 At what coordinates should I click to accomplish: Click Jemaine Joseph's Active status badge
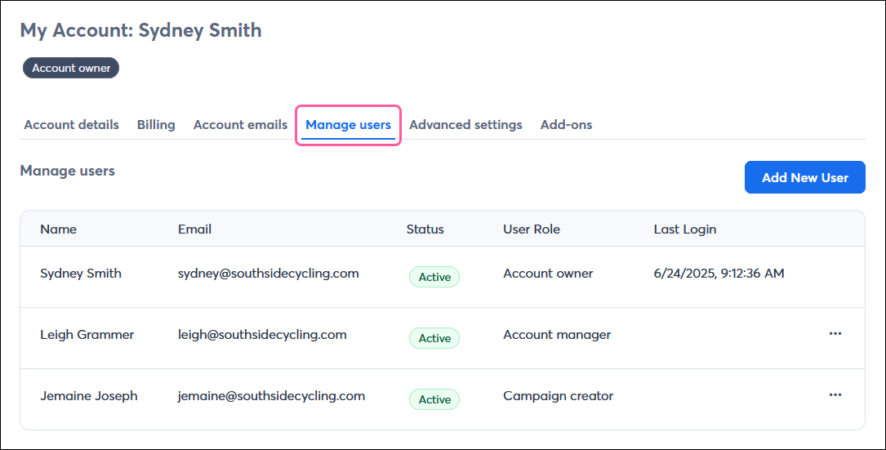pyautogui.click(x=434, y=399)
